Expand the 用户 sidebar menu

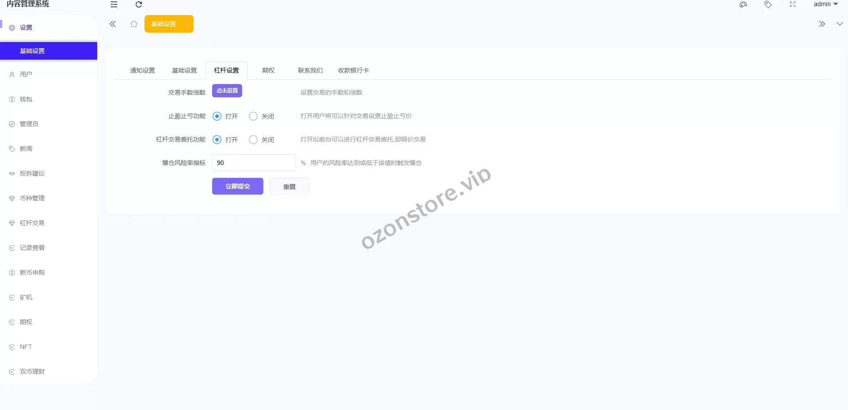[x=26, y=74]
